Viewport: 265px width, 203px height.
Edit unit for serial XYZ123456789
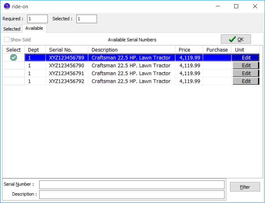pos(246,58)
